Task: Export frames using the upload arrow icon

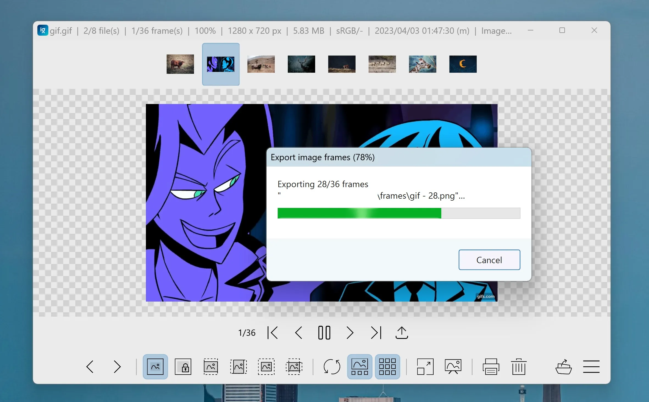Action: [401, 333]
